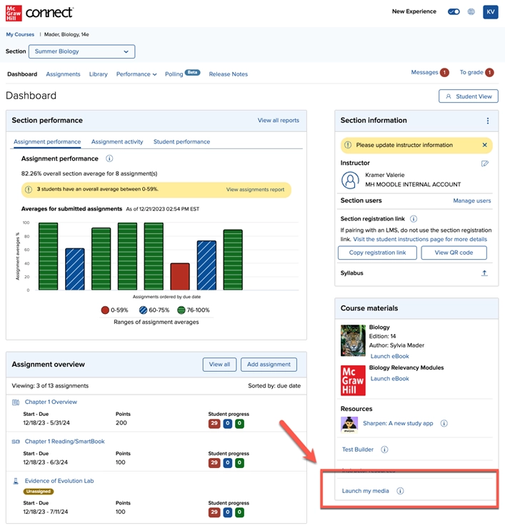The width and height of the screenshot is (505, 528).
Task: Click the My Courses breadcrumb link
Action: pyautogui.click(x=20, y=34)
